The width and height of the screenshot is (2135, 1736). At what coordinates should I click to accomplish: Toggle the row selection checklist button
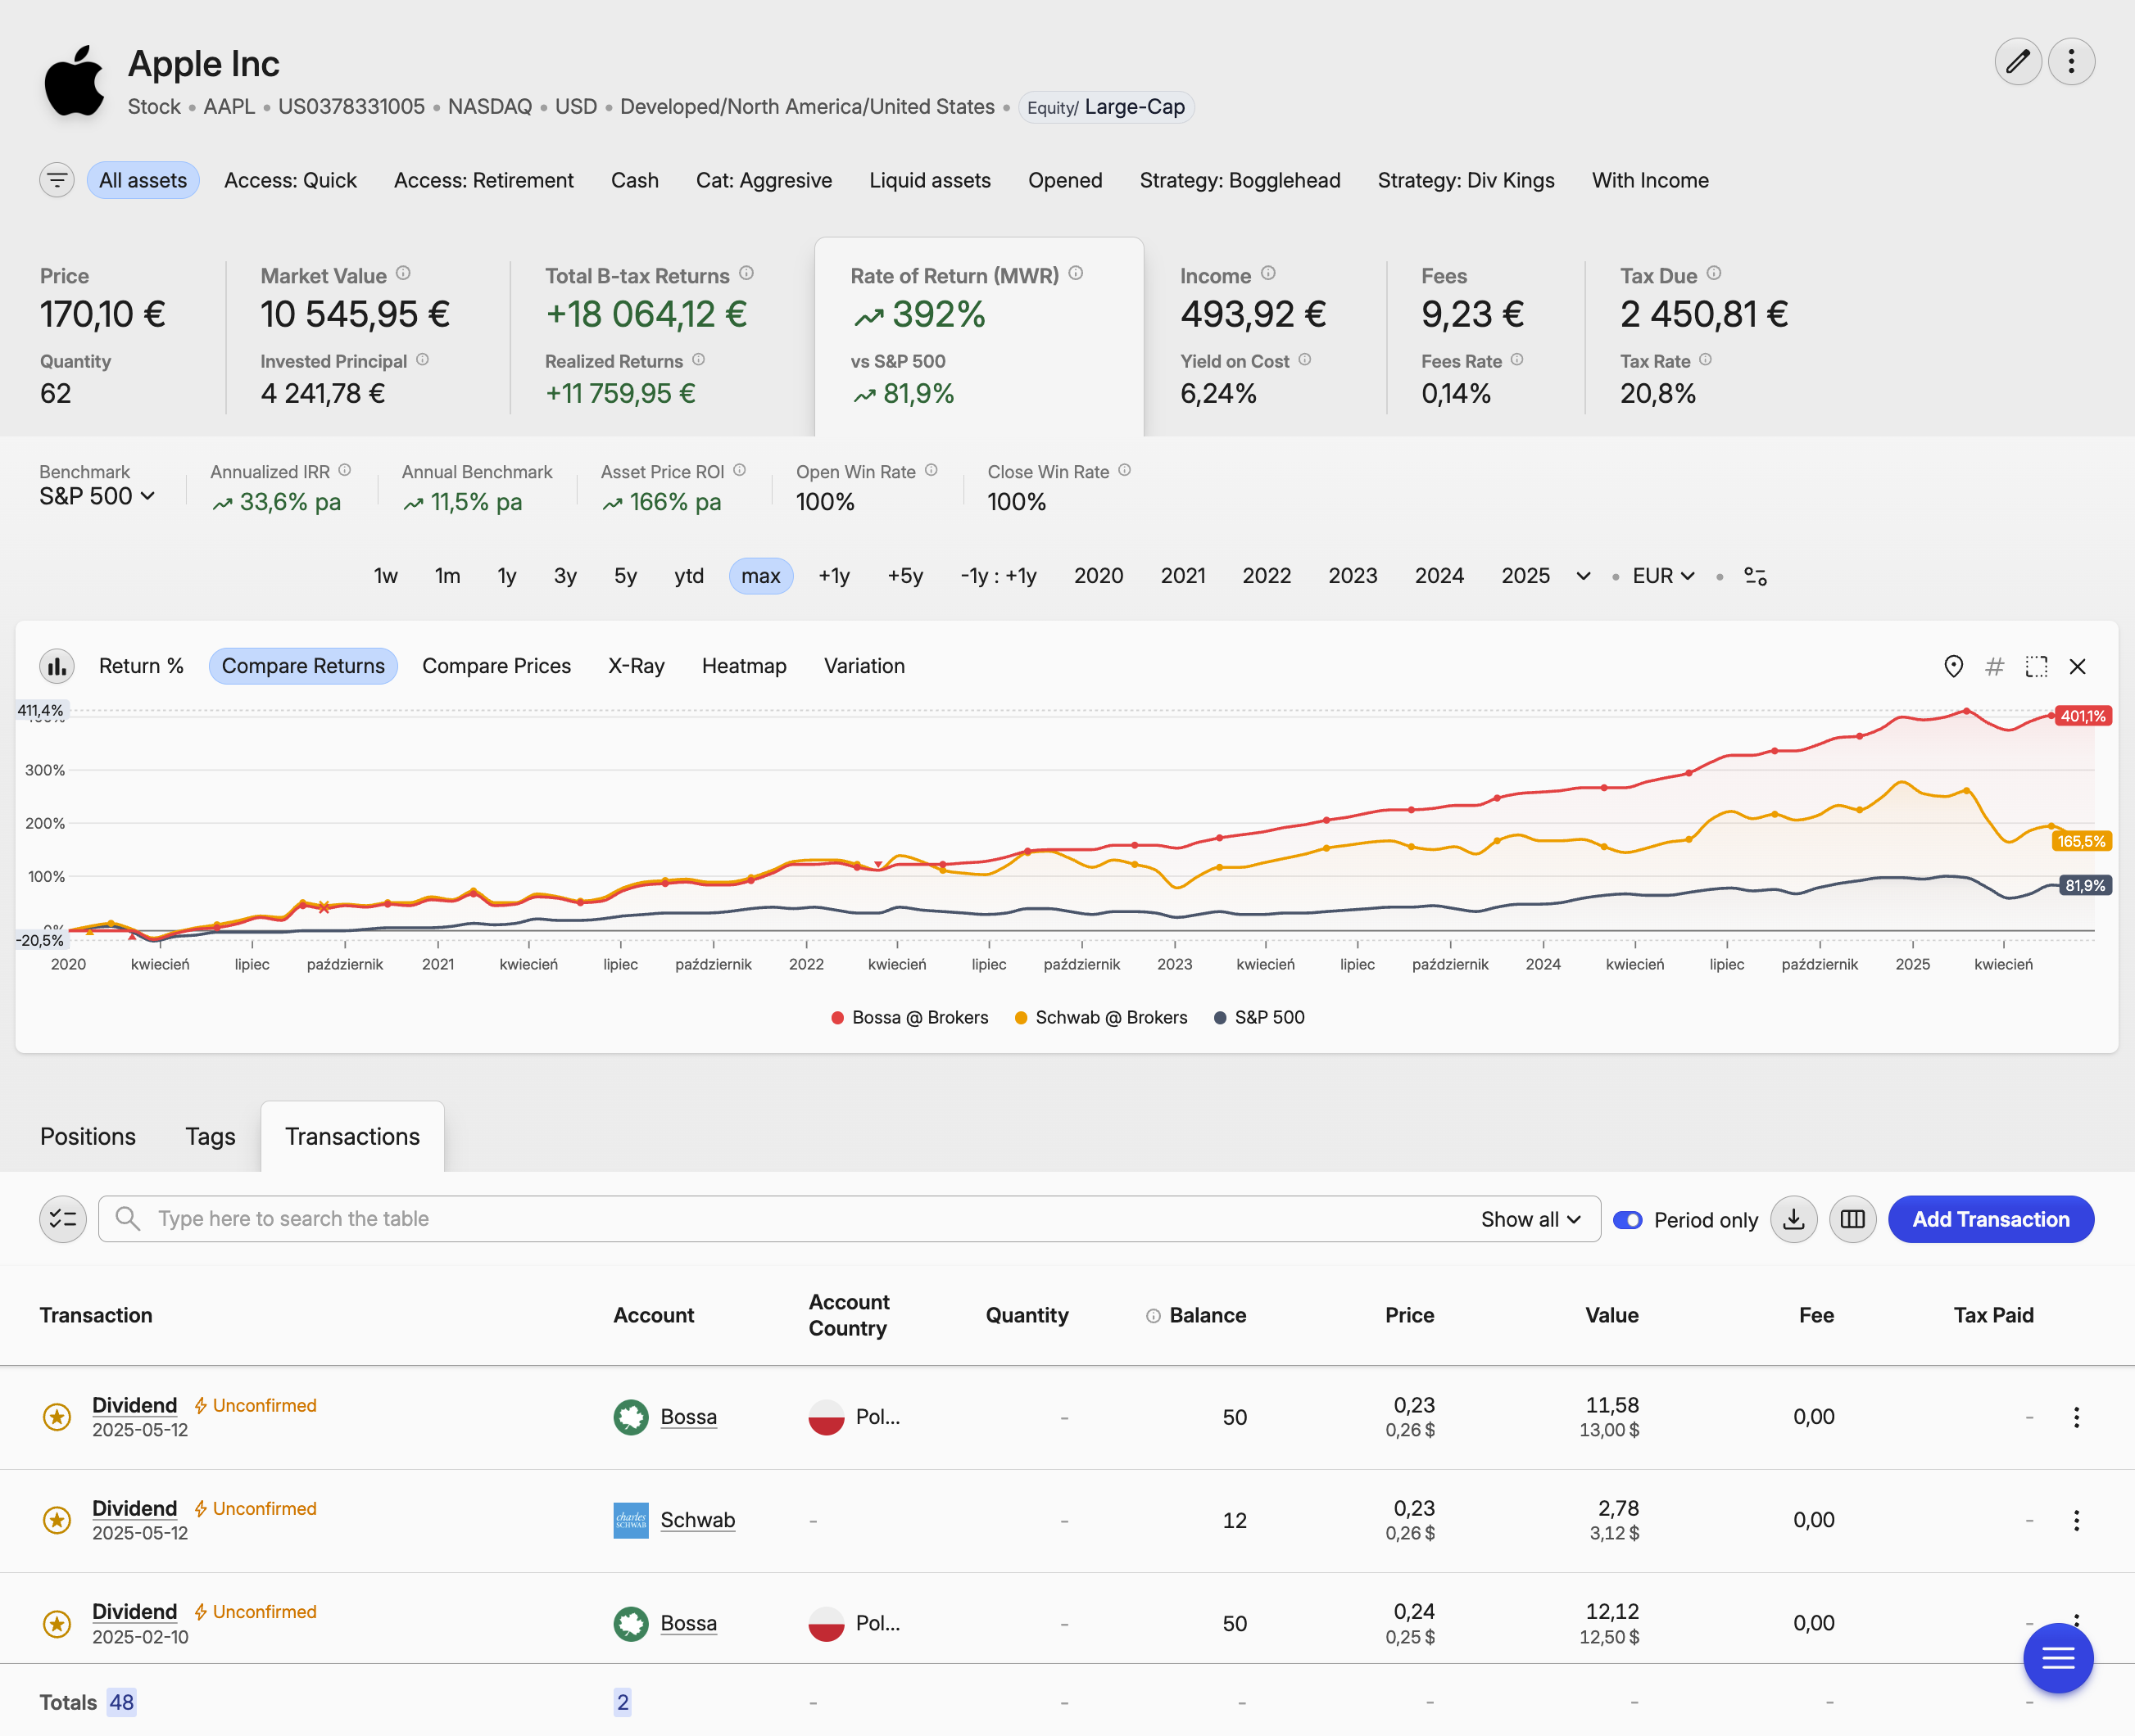pyautogui.click(x=63, y=1219)
